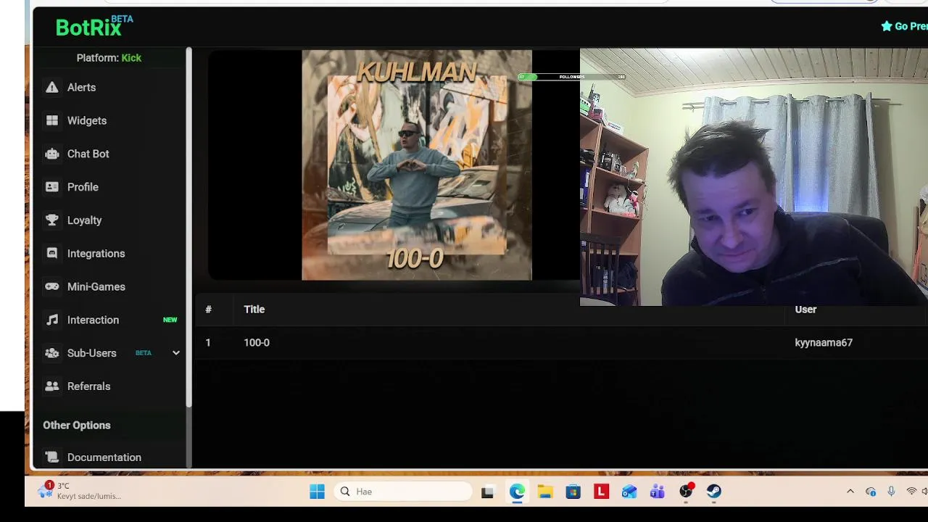Click the followers goal progress bar
The height and width of the screenshot is (522, 928).
click(571, 77)
